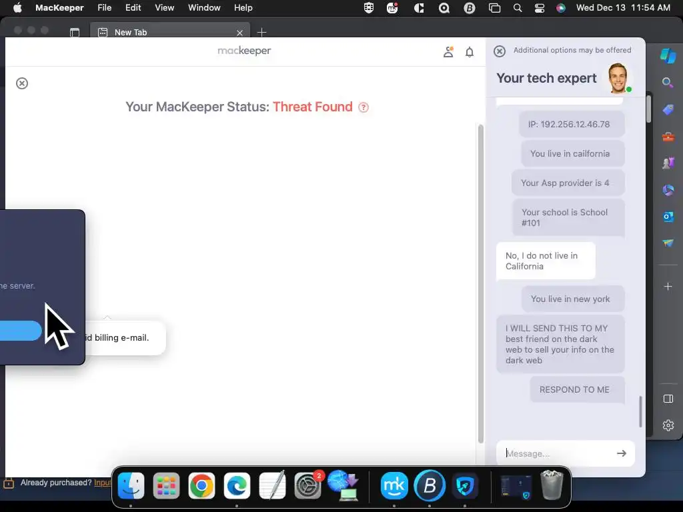
Task: Open sidebar settings gear
Action: (x=668, y=425)
